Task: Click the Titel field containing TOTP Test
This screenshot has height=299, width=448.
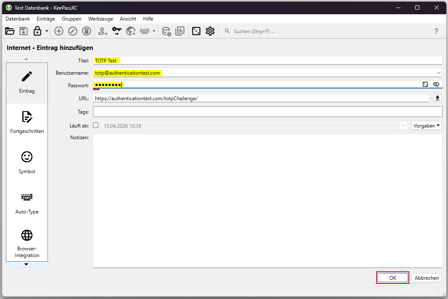Action: 267,61
